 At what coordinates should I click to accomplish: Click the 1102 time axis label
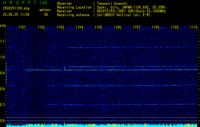(x=41, y=27)
